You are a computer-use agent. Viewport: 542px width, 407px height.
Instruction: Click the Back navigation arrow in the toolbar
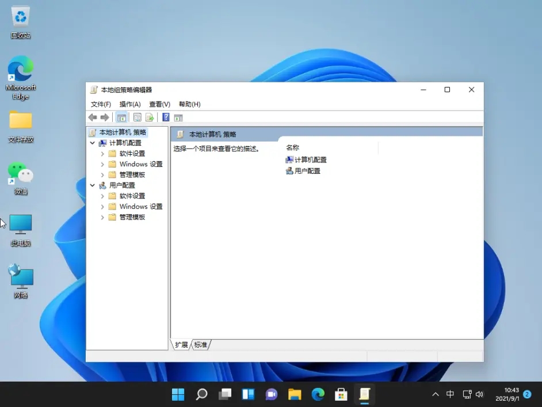[93, 117]
